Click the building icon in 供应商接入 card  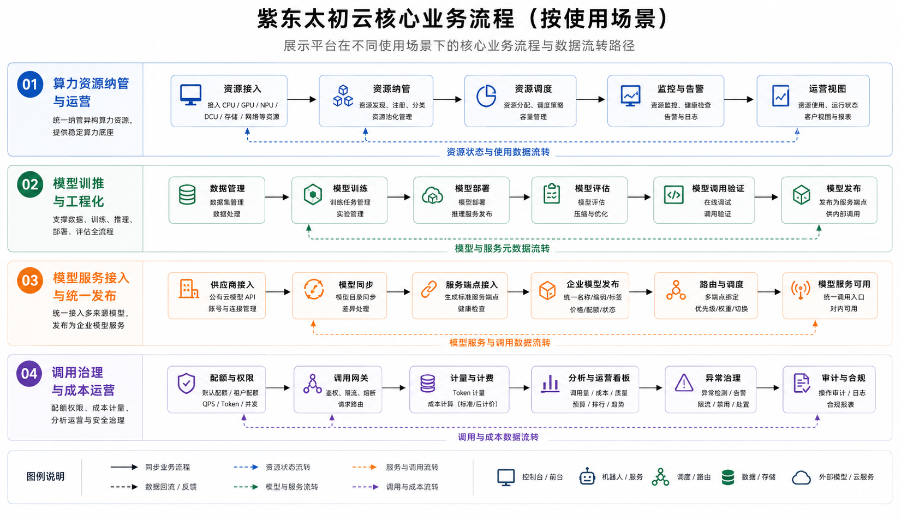point(189,289)
